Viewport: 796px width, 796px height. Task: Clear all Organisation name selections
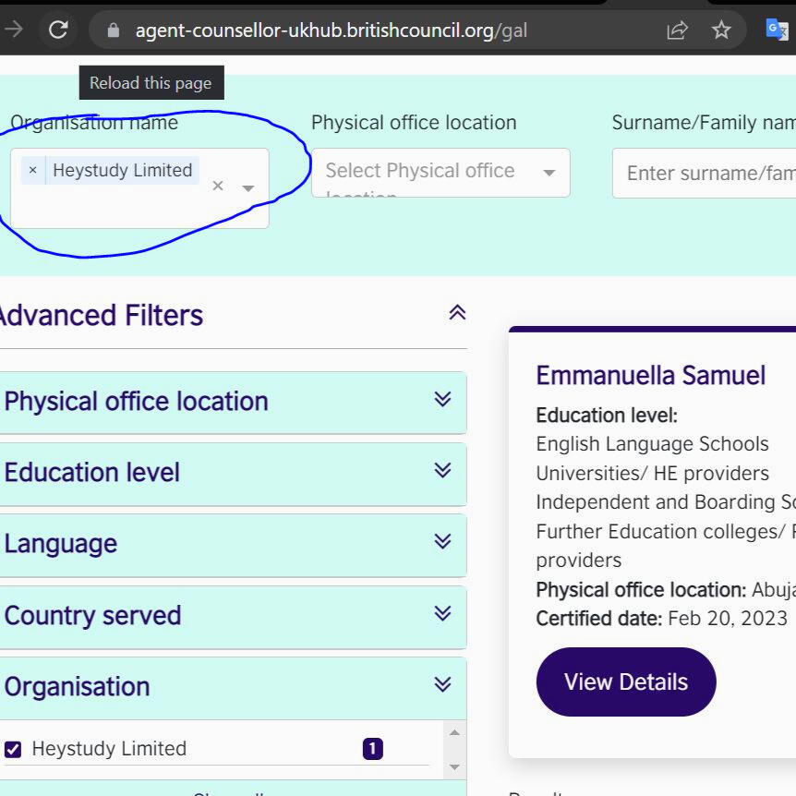click(x=218, y=186)
